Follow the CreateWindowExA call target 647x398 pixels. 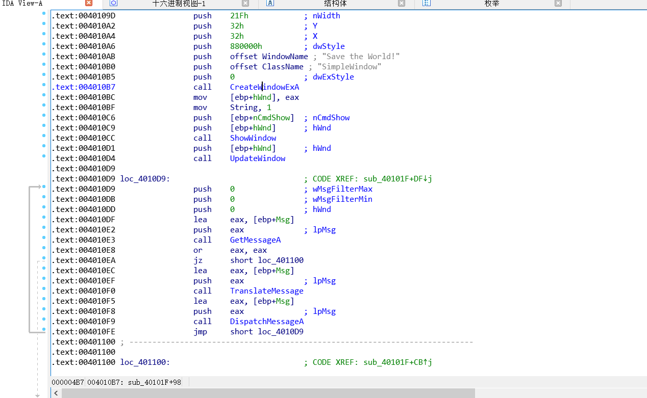click(264, 87)
